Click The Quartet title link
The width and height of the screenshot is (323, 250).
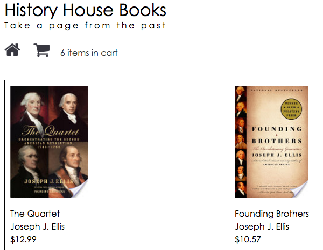tap(35, 214)
